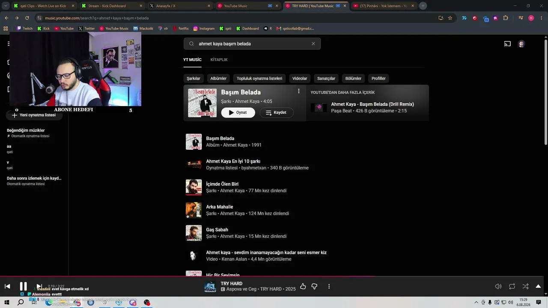Toggle shuffle in the player bar
Screen dimensions: 548x308
525,286
